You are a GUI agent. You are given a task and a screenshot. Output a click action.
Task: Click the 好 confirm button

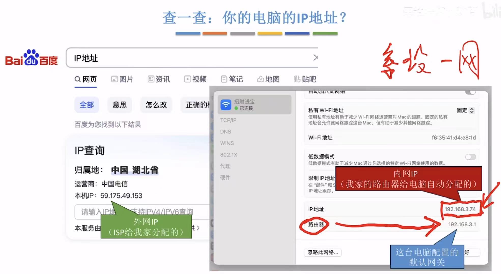coord(472,252)
